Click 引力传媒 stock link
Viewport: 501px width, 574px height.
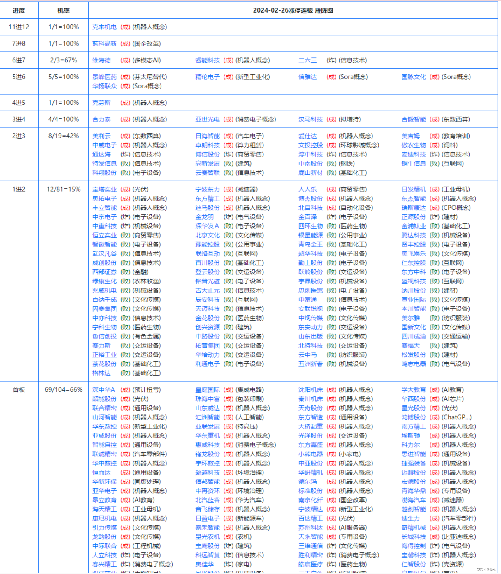click(104, 528)
